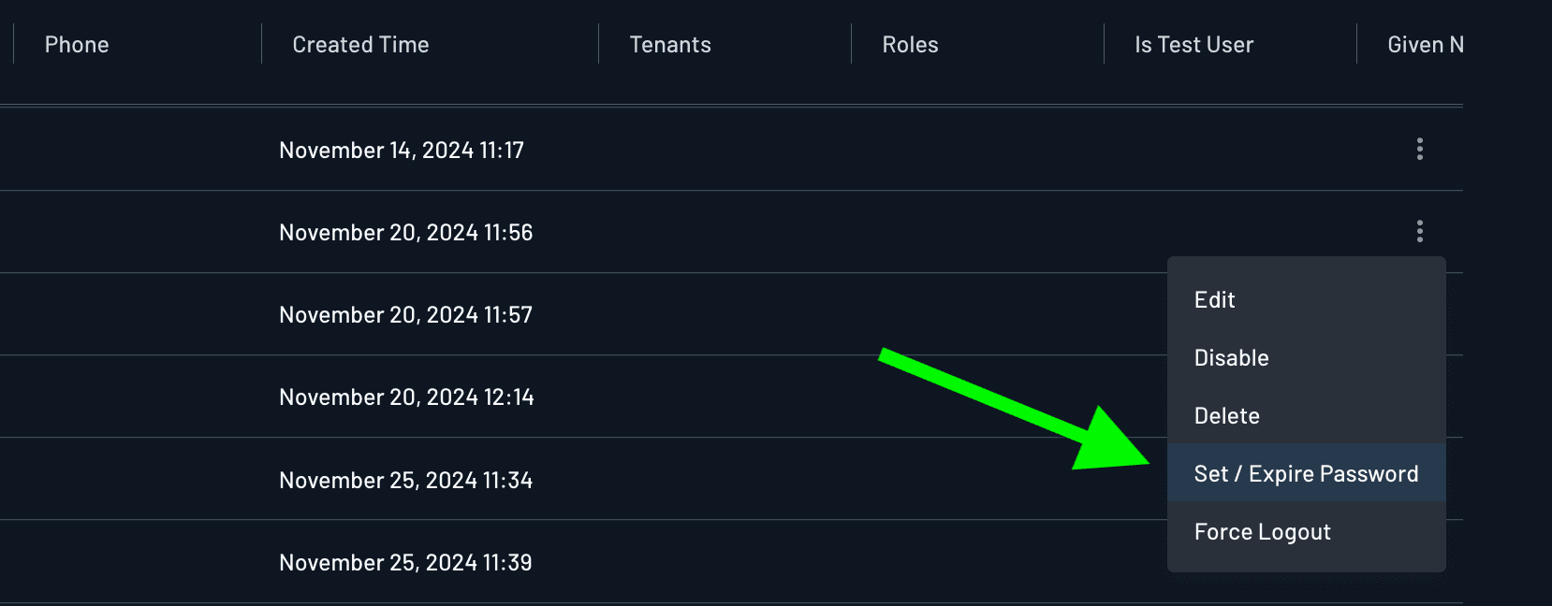Click the Tenants column header
Image resolution: width=1552 pixels, height=606 pixels.
click(670, 45)
